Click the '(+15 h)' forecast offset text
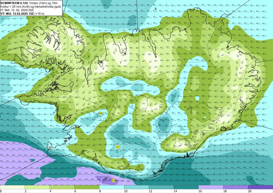 (39, 14)
